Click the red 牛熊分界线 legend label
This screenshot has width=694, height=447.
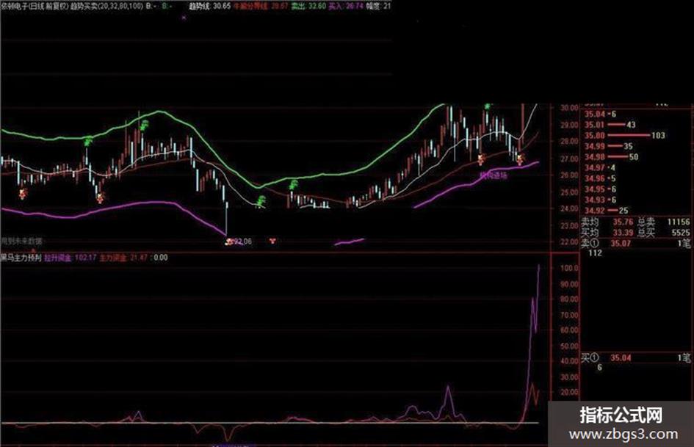[251, 6]
